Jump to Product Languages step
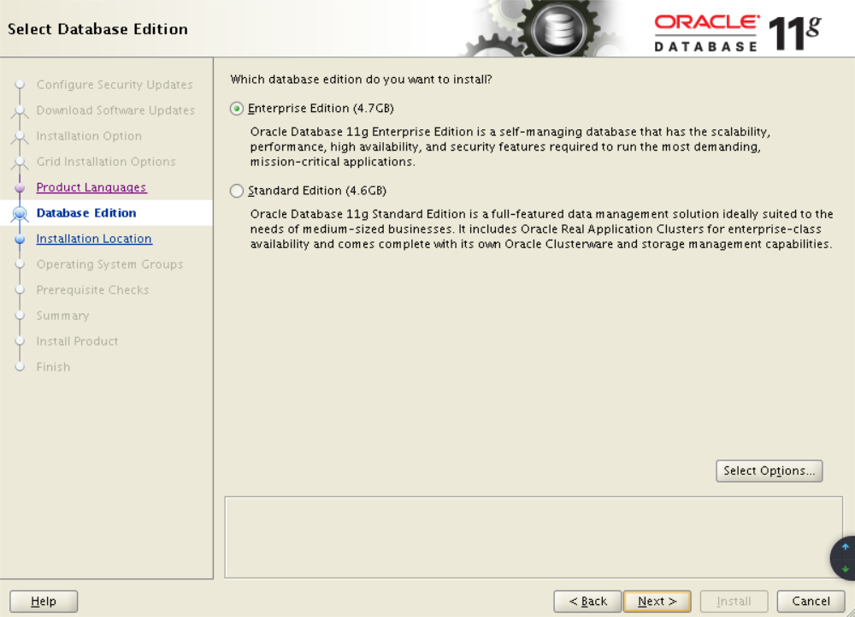Image resolution: width=855 pixels, height=617 pixels. coord(91,187)
